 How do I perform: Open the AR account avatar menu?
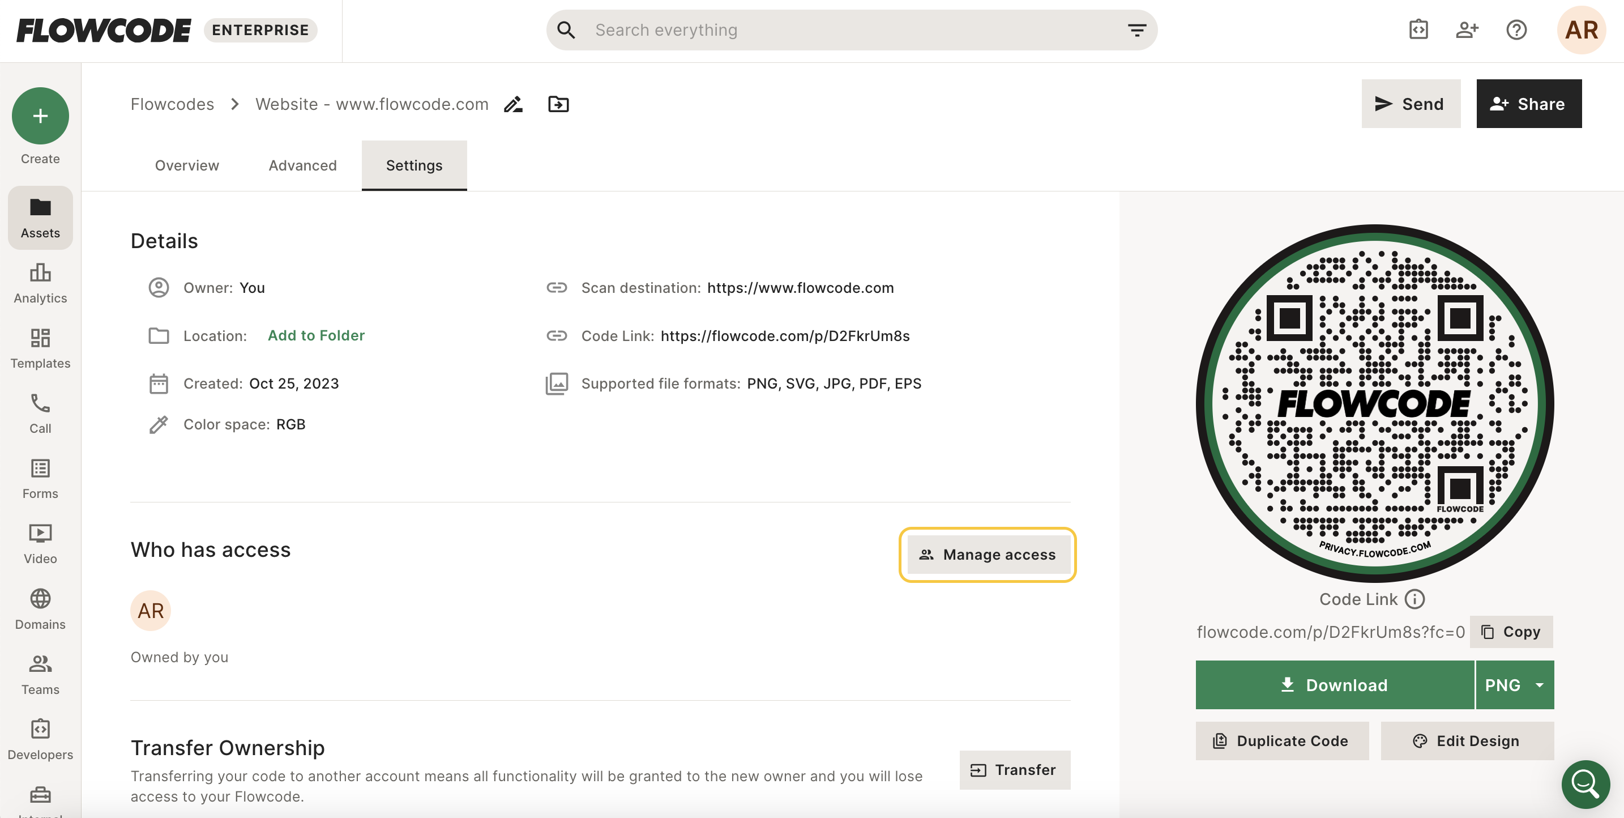1581,29
